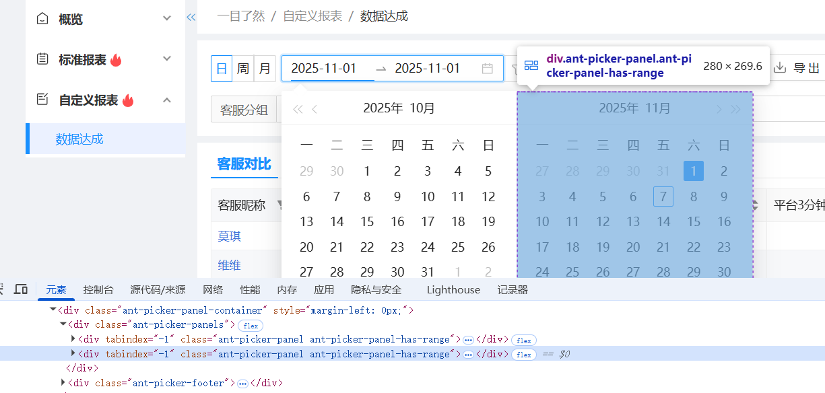Select November 1 highlighted date
Screen dimensions: 825x393
(x=694, y=171)
